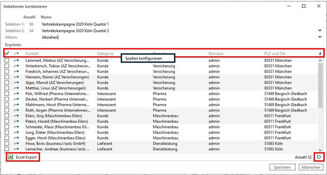Click the scroll-down arrow of result list
Image resolution: width=327 pixels, height=175 pixels.
click(320, 150)
